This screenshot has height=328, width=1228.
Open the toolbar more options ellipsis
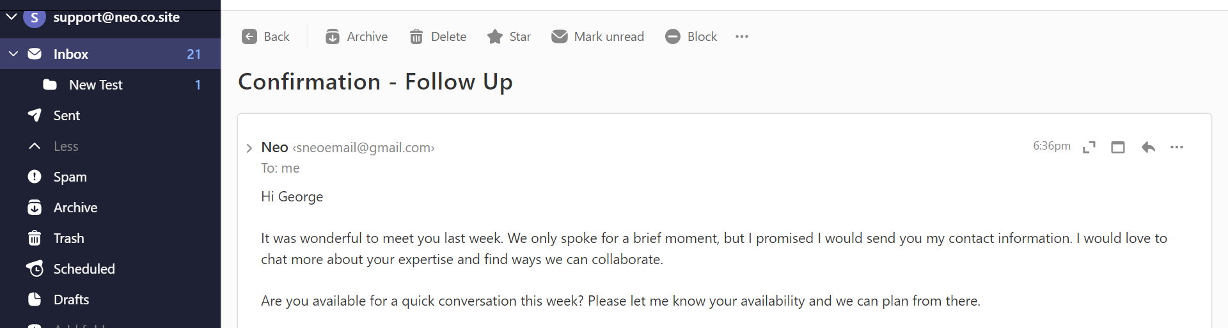(x=742, y=36)
